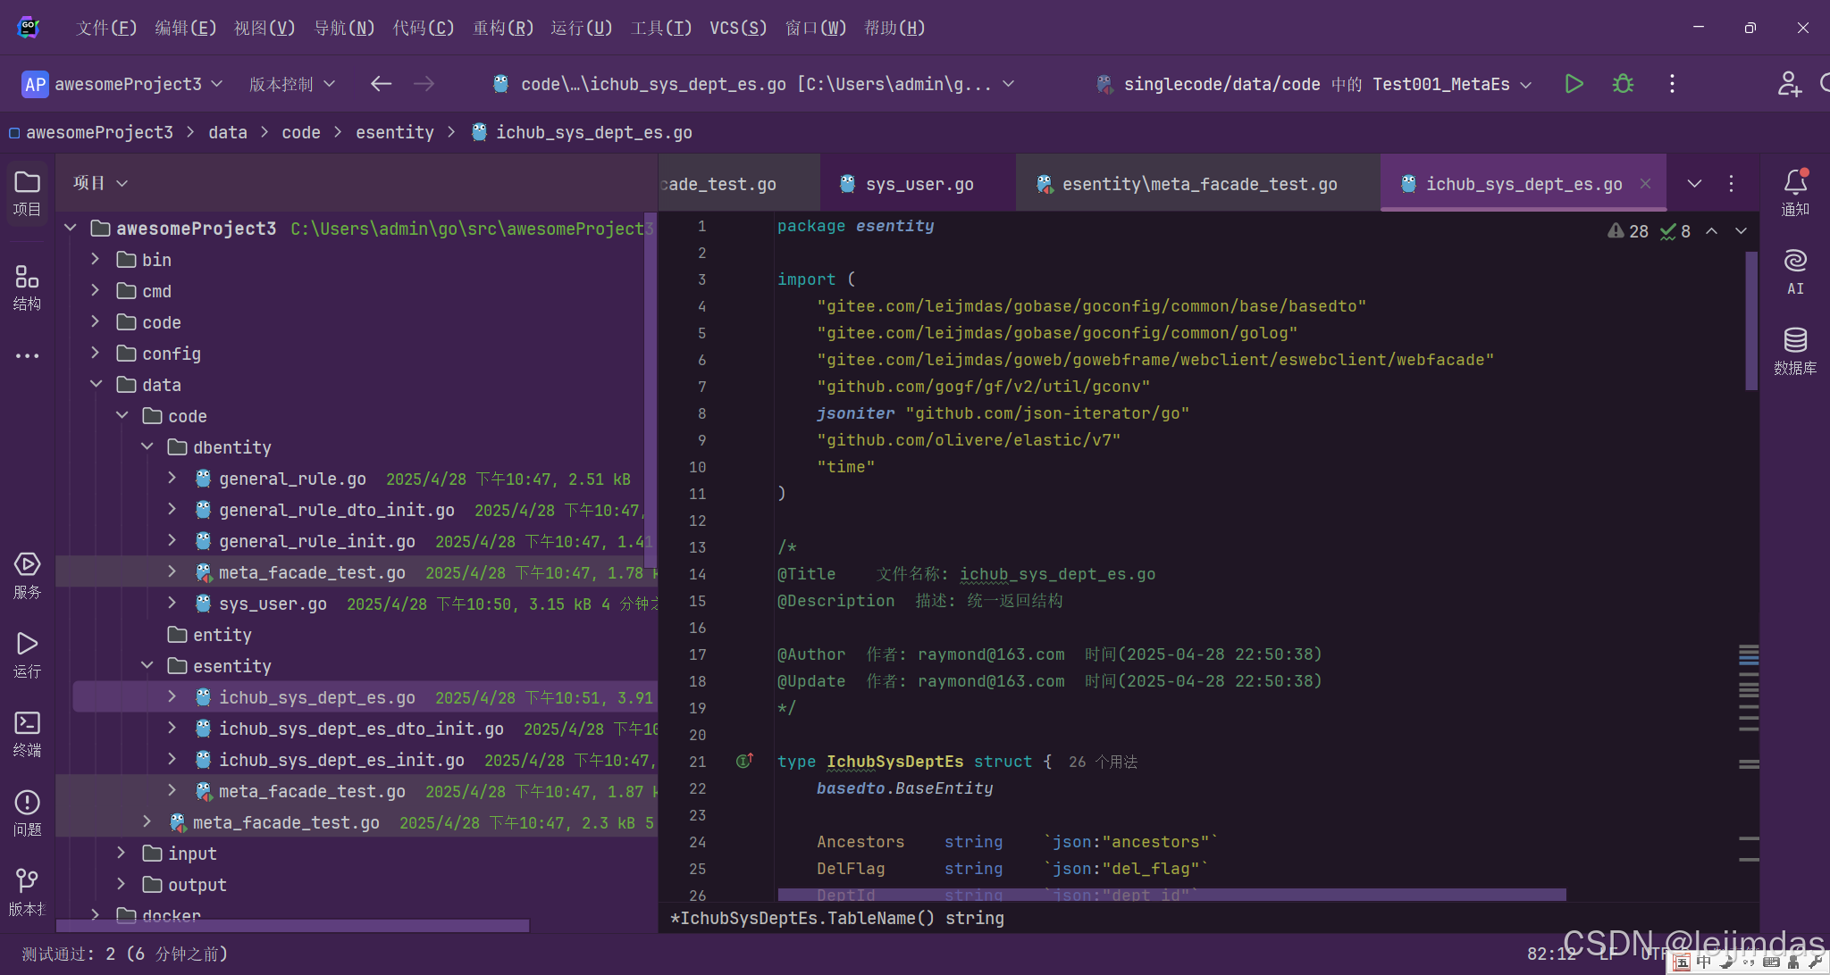The height and width of the screenshot is (975, 1830).
Task: Run the Test001_MetaEs configuration
Action: (x=1574, y=84)
